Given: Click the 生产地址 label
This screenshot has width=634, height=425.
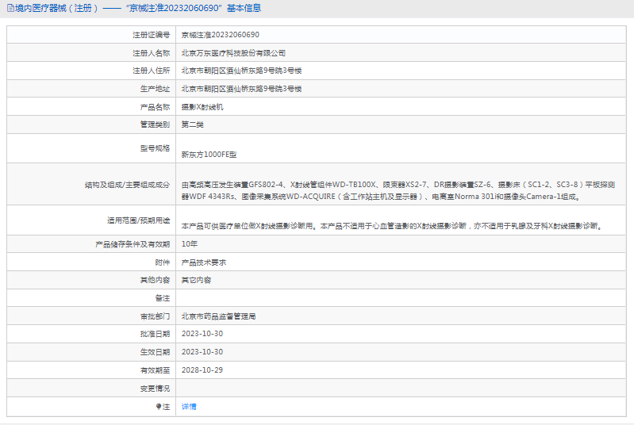Looking at the screenshot, I should (155, 89).
